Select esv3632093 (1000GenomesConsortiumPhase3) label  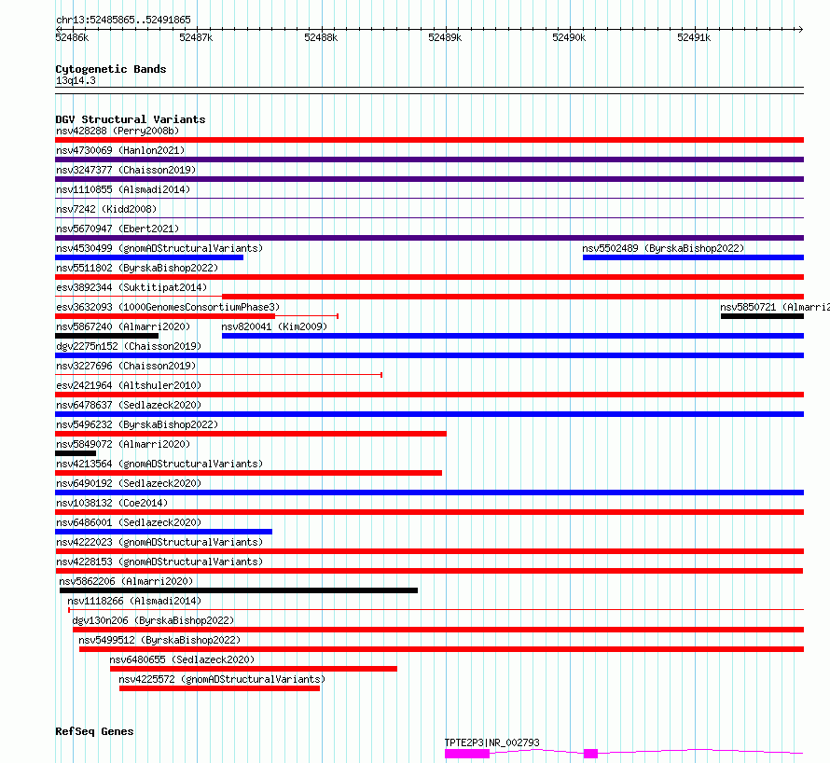click(168, 307)
